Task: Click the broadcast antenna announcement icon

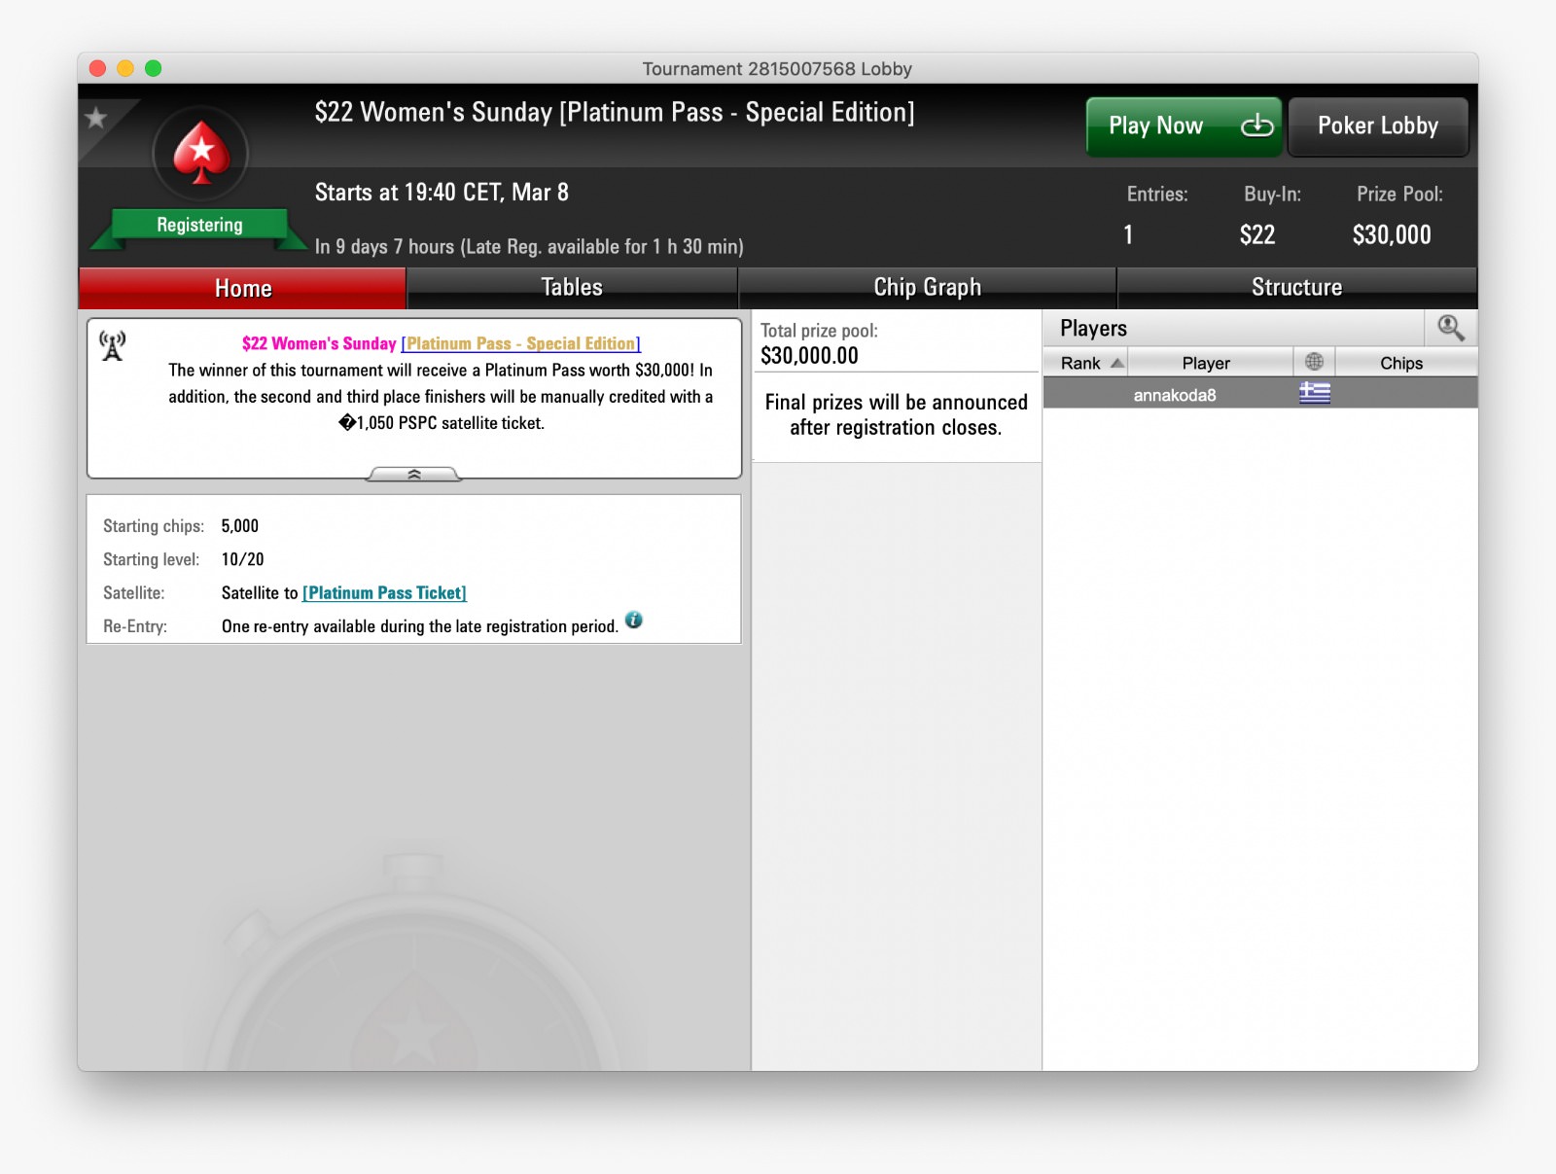Action: [113, 346]
